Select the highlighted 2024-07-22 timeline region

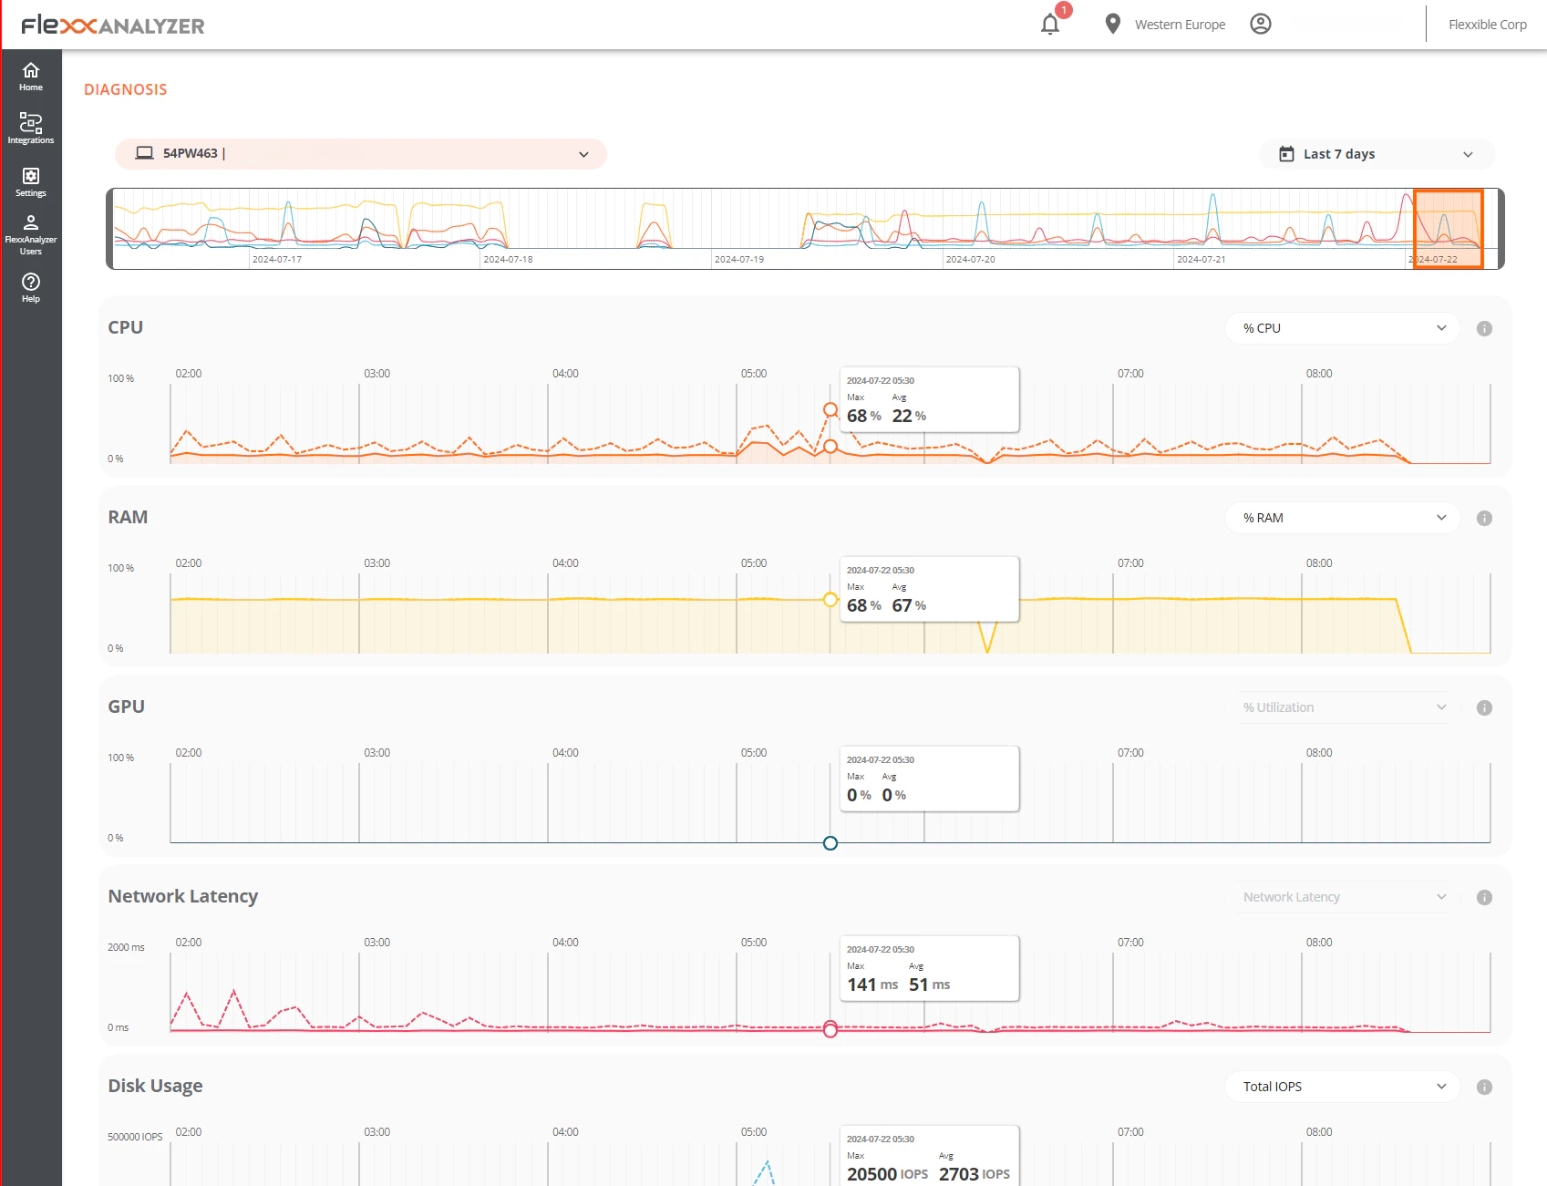tap(1448, 228)
